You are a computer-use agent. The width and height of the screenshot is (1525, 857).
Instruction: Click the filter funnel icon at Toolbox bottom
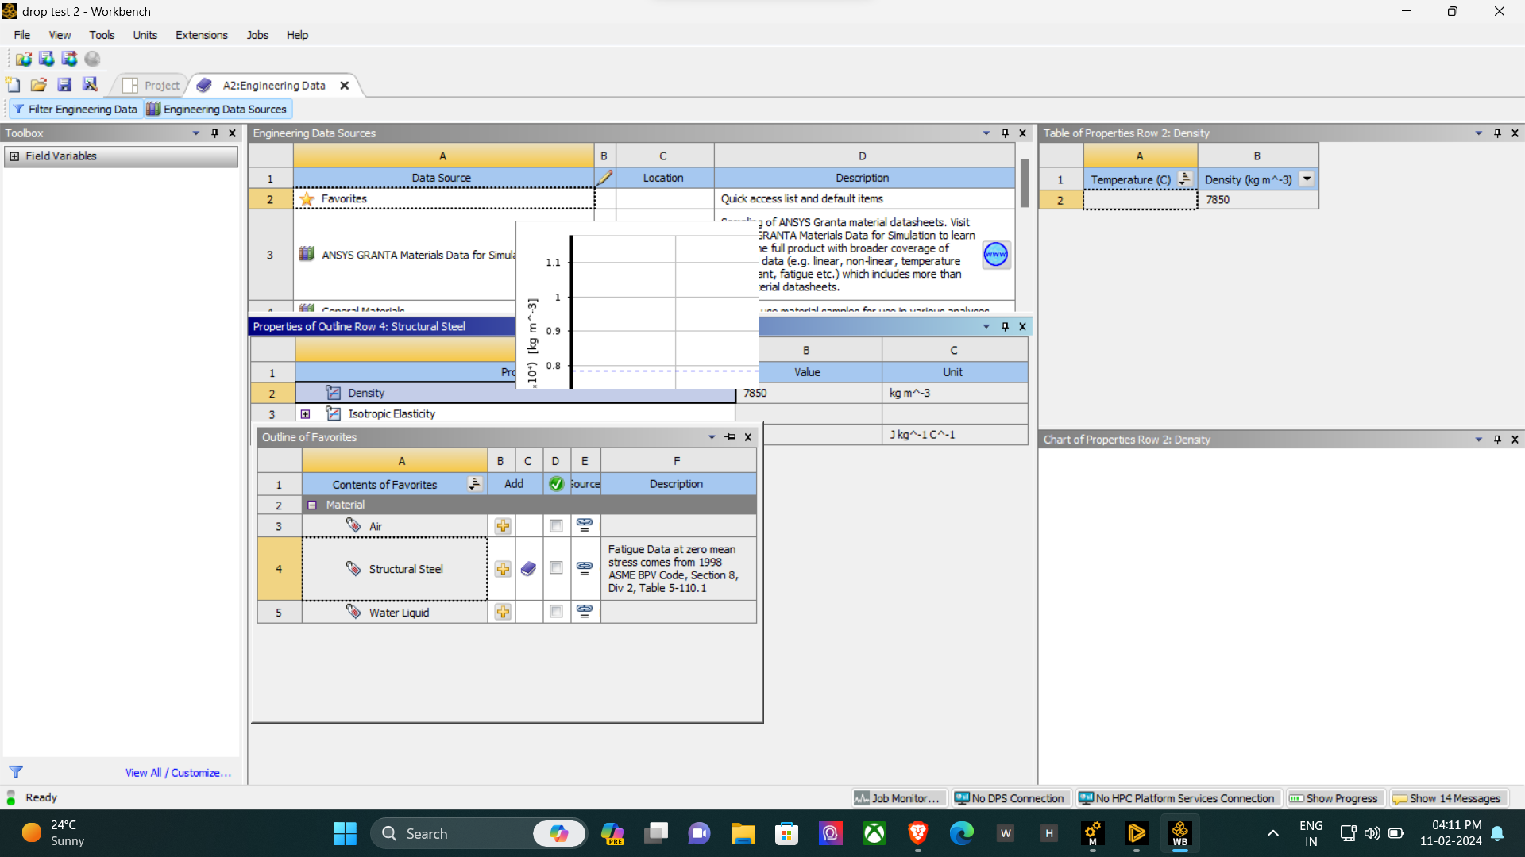tap(16, 772)
